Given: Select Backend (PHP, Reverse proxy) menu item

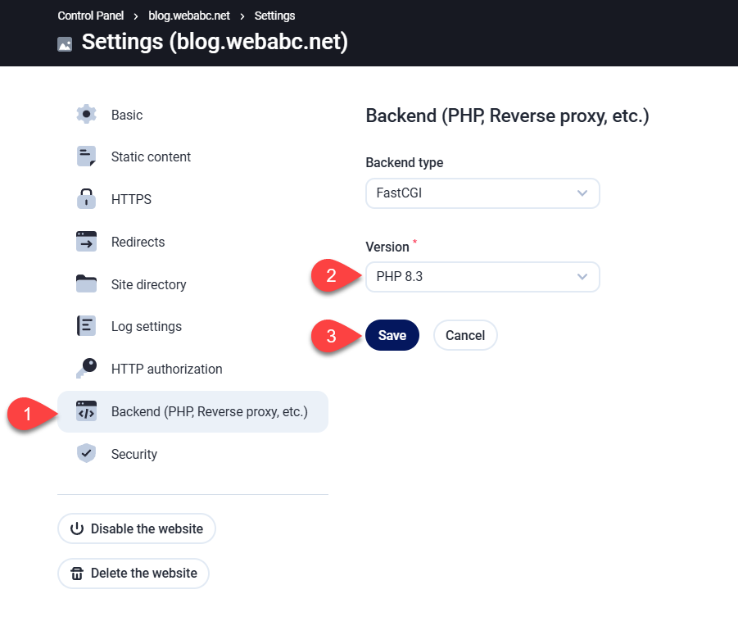Looking at the screenshot, I should 209,411.
